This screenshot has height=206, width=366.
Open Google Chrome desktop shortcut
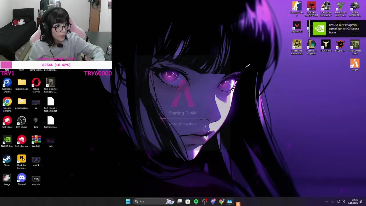(7, 105)
